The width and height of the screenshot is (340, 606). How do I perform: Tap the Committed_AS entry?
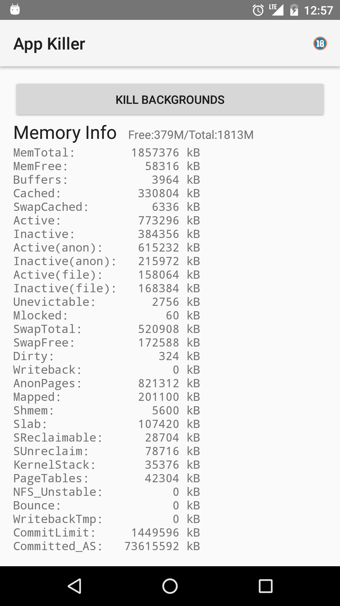pyautogui.click(x=106, y=546)
